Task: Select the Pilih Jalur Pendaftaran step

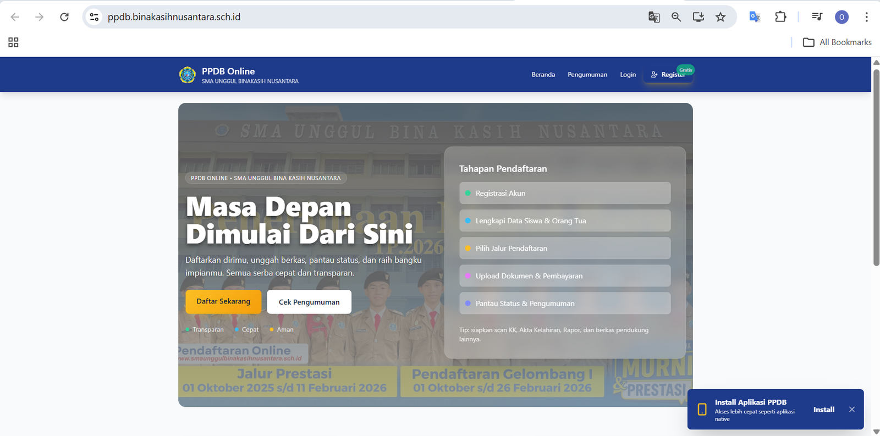Action: tap(565, 249)
